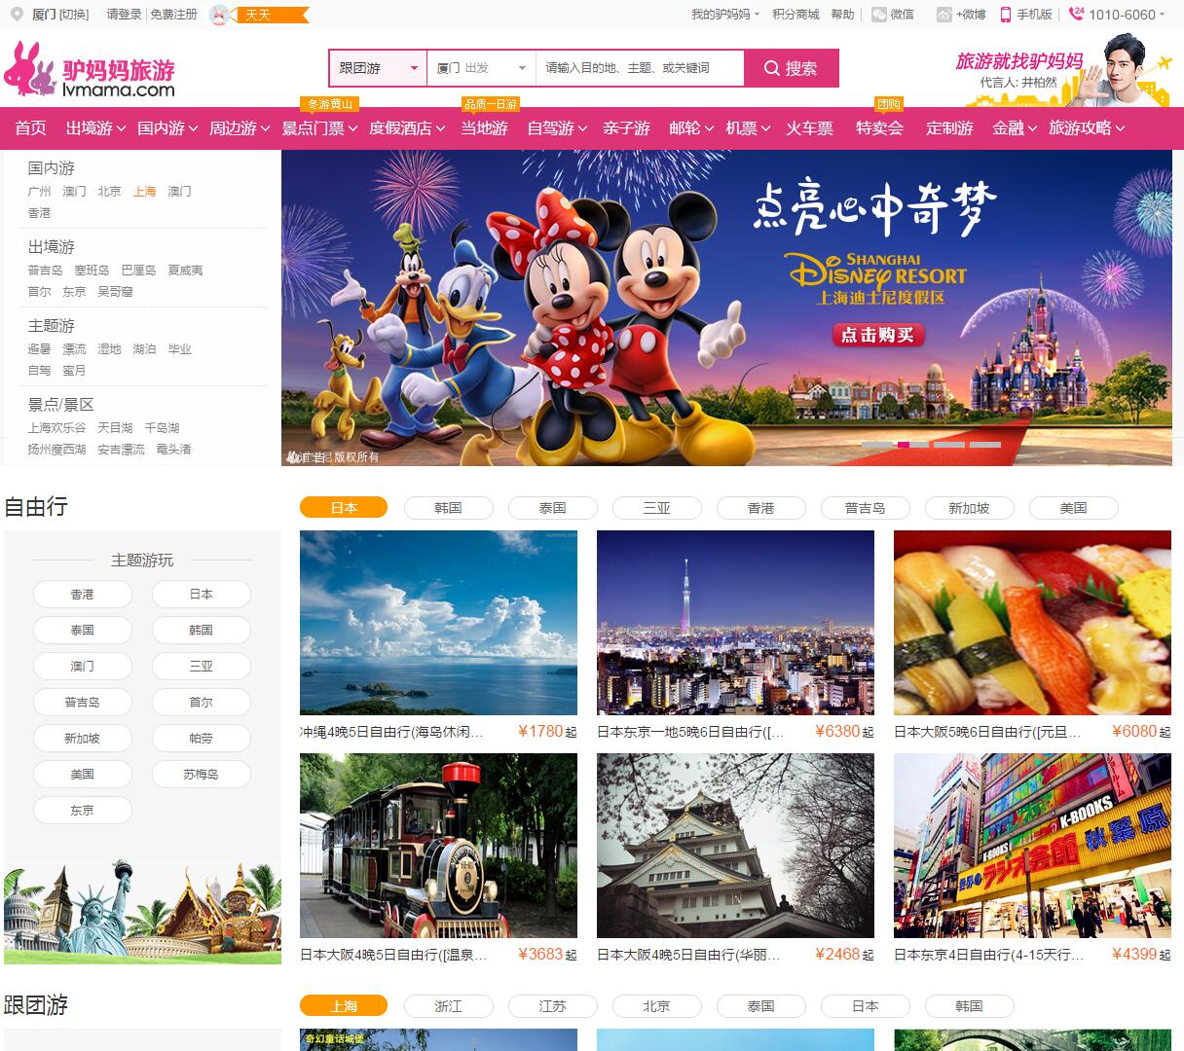Screen dimensions: 1184x1051
Task: Open the 特卖会 nav item
Action: click(879, 128)
